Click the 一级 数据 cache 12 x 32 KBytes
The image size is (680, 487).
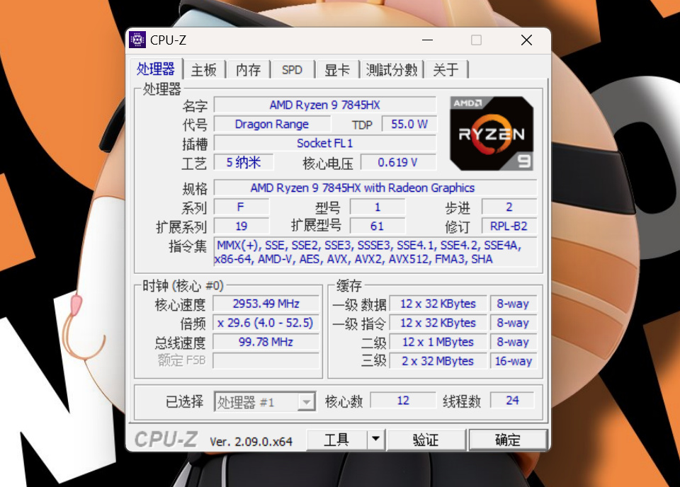pyautogui.click(x=438, y=304)
